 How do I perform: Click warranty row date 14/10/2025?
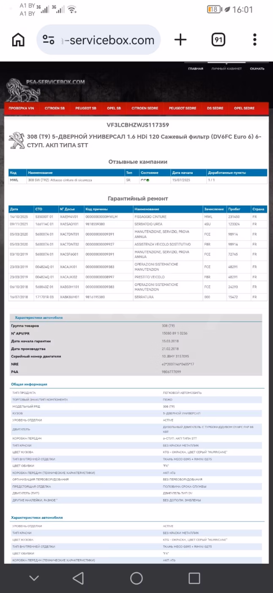tap(18, 216)
